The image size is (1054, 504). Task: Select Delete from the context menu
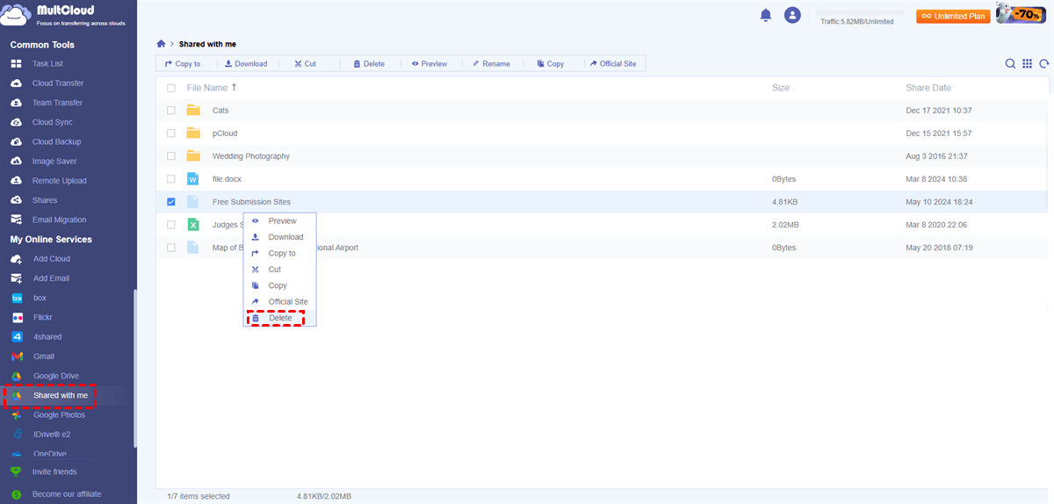tap(279, 318)
